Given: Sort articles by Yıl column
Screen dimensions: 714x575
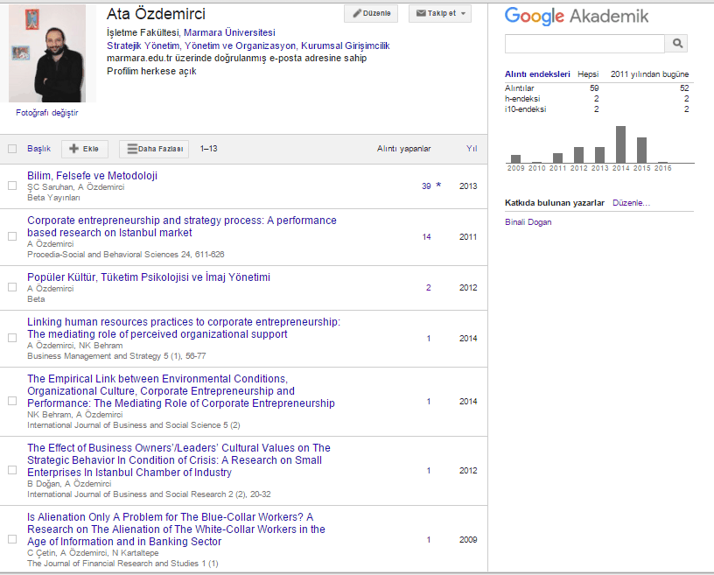Looking at the screenshot, I should coord(471,149).
